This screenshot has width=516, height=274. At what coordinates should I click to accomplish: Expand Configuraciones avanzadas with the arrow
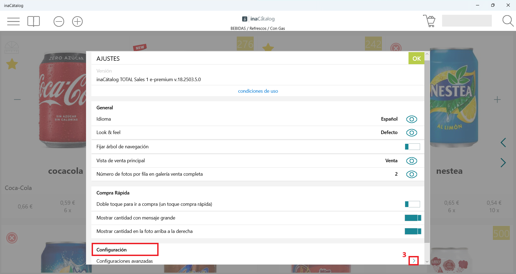click(414, 261)
